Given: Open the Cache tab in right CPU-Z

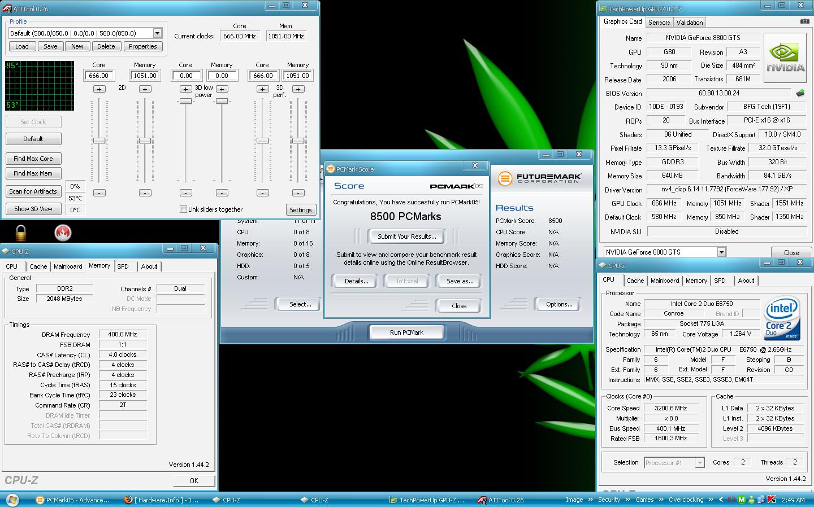Looking at the screenshot, I should (635, 281).
